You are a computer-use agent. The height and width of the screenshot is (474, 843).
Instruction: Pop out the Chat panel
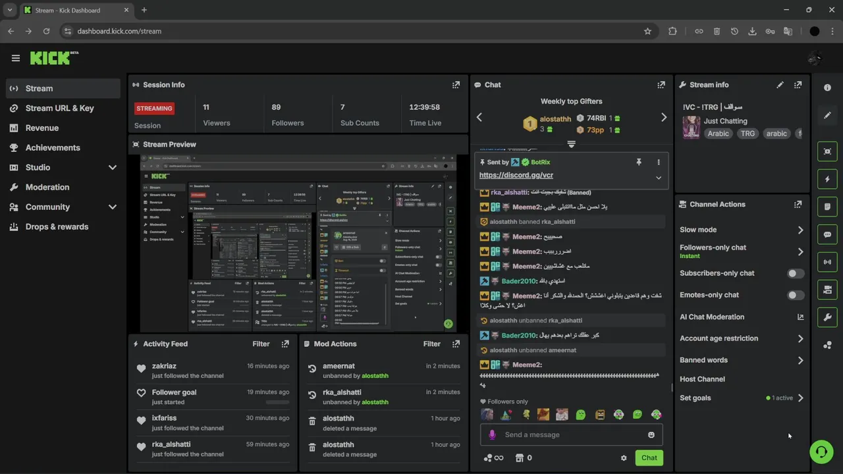(x=661, y=85)
